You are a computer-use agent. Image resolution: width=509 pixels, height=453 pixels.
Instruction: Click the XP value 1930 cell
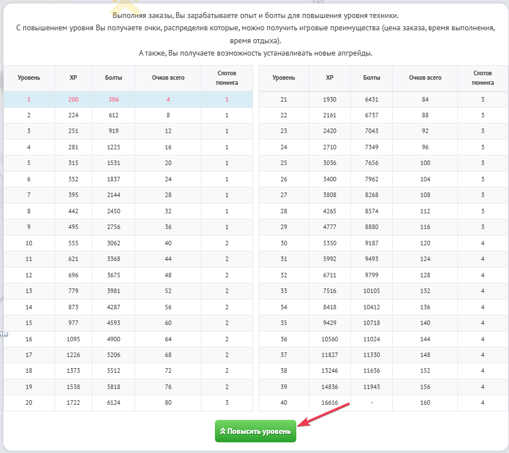[x=329, y=99]
